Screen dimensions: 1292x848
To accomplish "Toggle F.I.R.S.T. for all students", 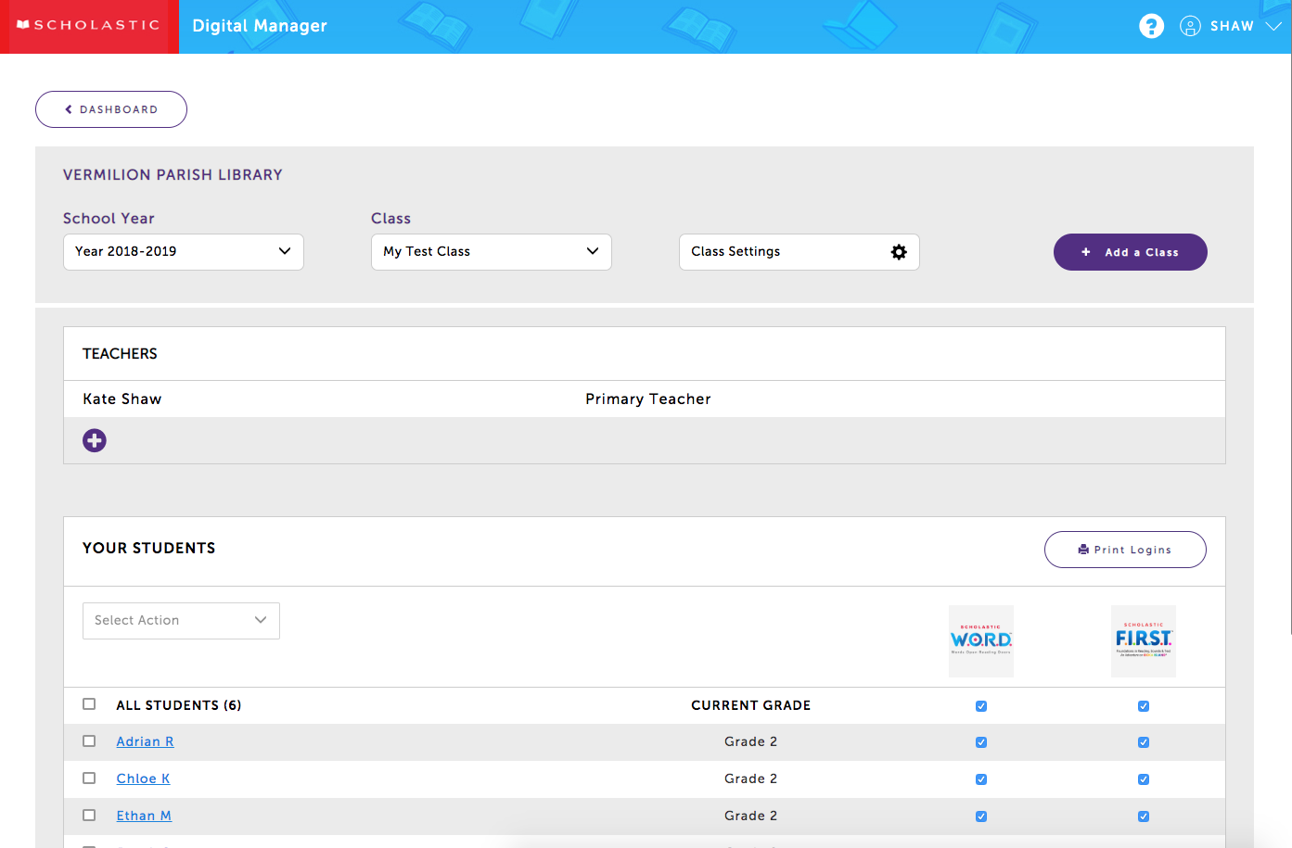I will click(x=1144, y=706).
